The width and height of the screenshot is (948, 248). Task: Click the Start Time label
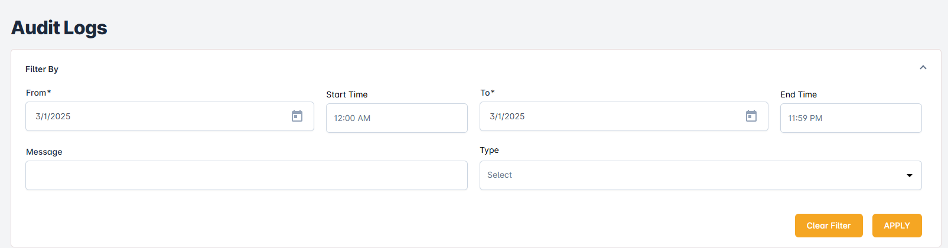click(x=347, y=94)
